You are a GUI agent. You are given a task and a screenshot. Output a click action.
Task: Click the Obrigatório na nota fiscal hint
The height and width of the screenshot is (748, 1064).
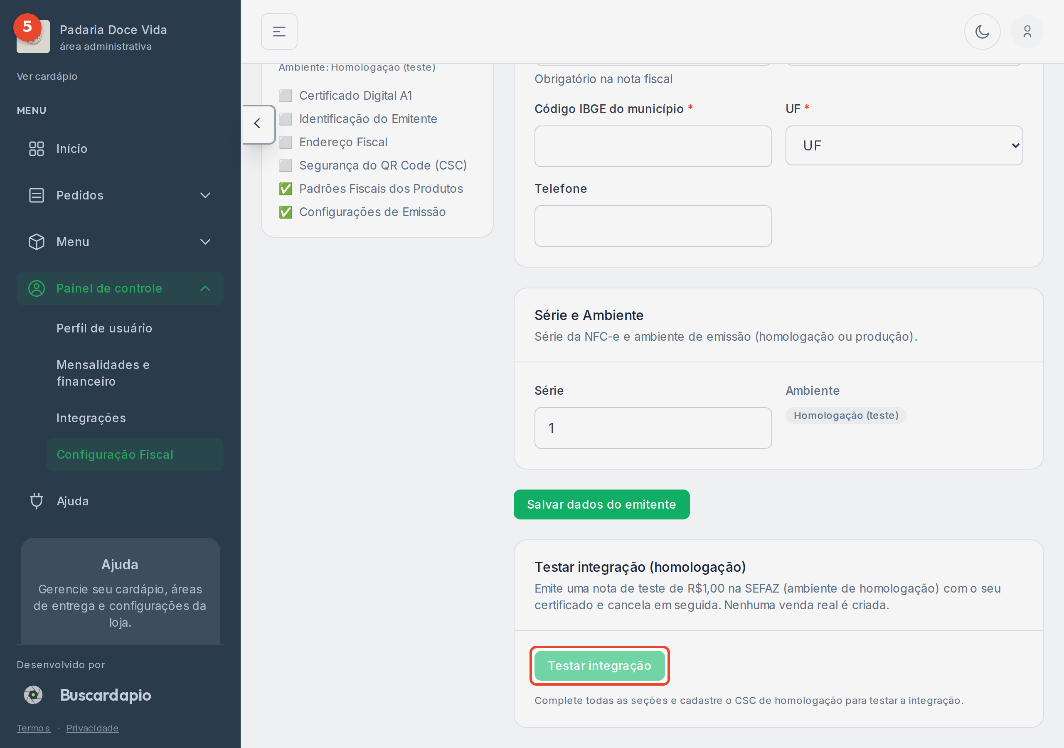click(603, 79)
